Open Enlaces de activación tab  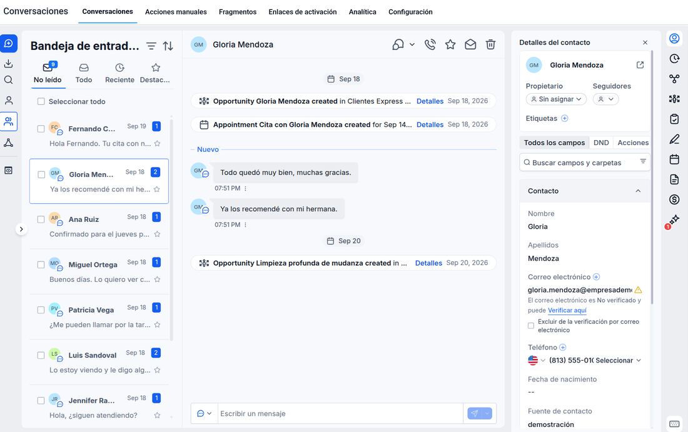tap(303, 12)
